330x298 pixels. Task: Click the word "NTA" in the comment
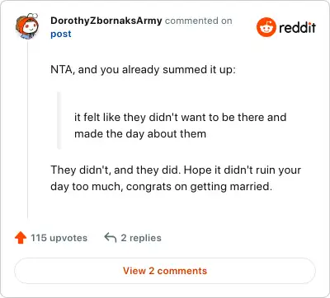61,70
